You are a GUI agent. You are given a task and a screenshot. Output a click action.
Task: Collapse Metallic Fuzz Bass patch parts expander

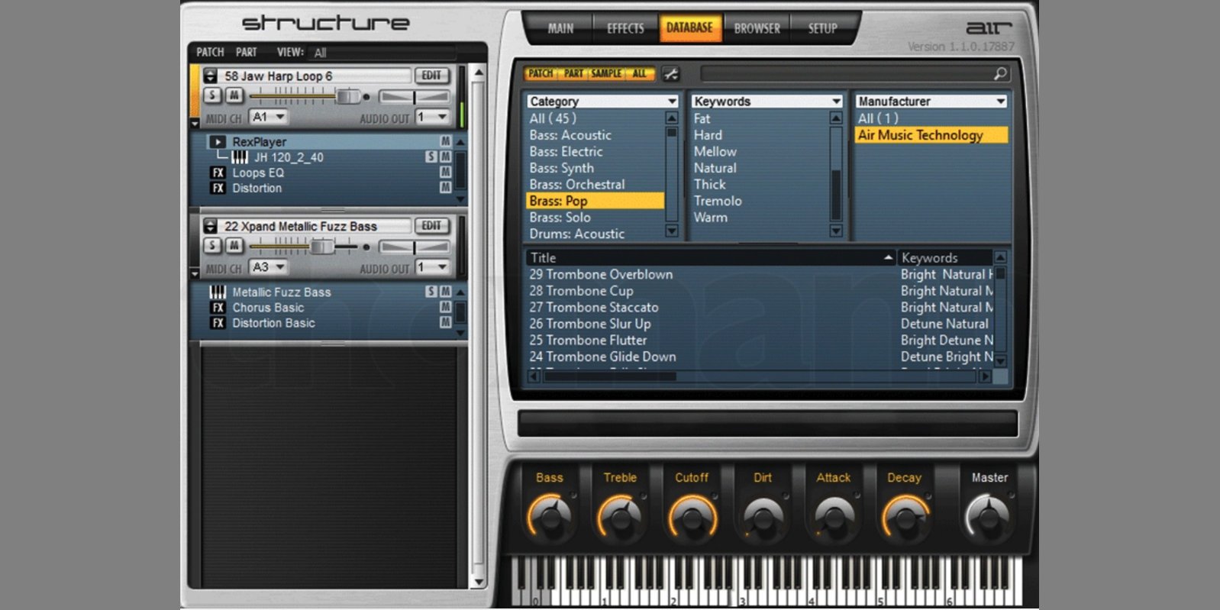pos(195,273)
